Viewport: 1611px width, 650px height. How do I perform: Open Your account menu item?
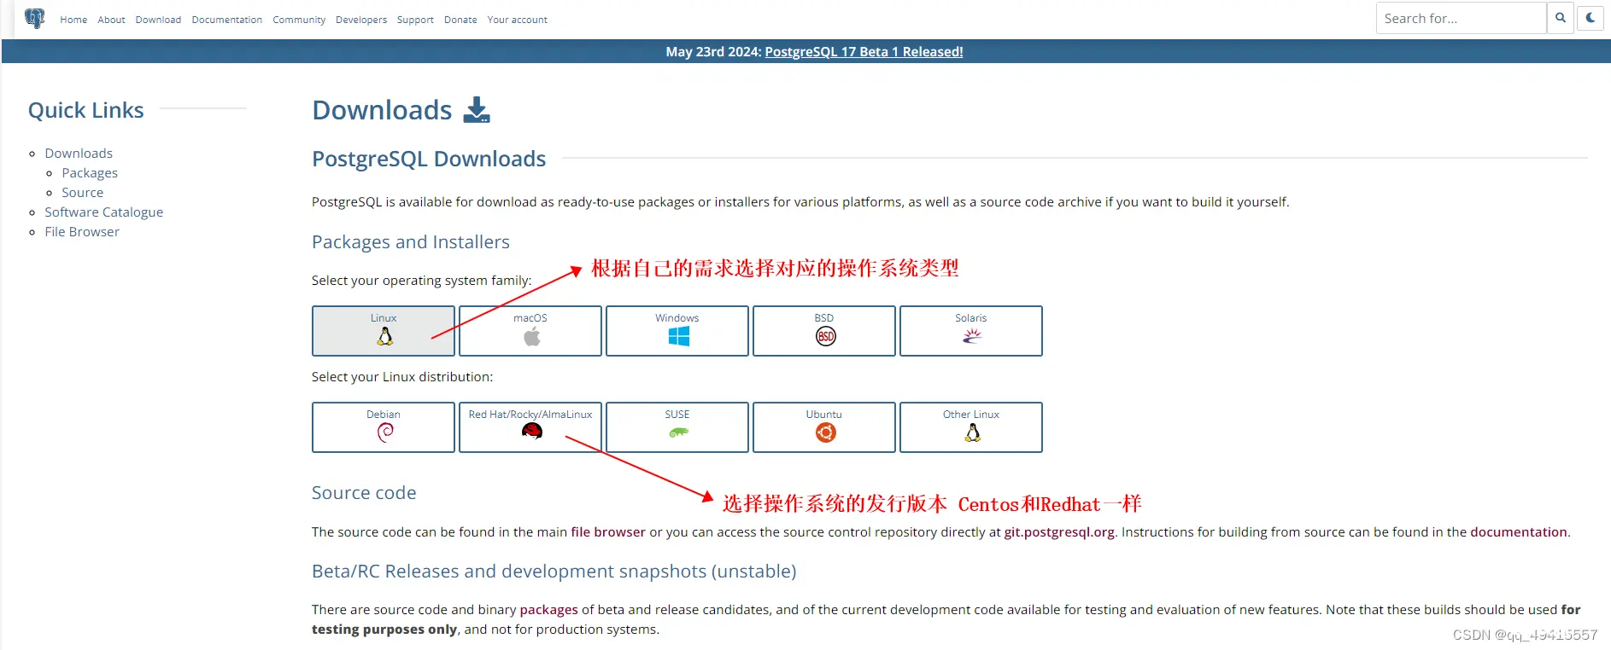(x=518, y=20)
